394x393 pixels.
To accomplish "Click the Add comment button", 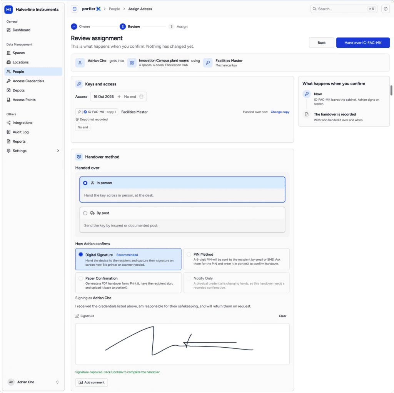I will point(92,382).
